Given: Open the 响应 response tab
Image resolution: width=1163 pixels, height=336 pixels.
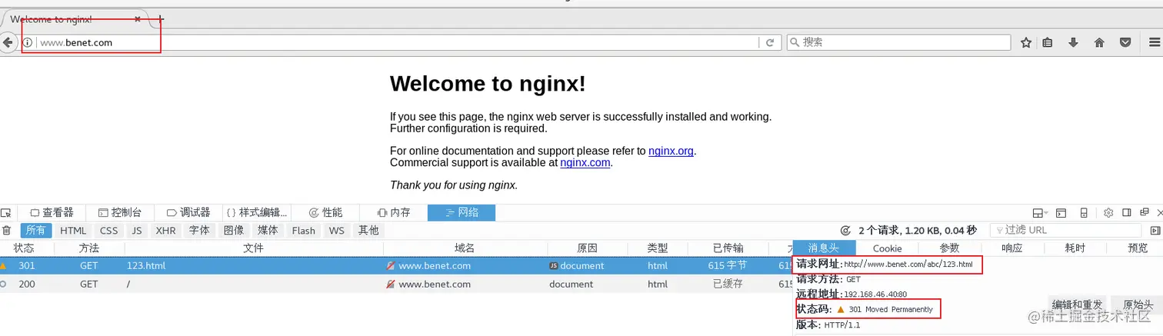Looking at the screenshot, I should point(1012,248).
